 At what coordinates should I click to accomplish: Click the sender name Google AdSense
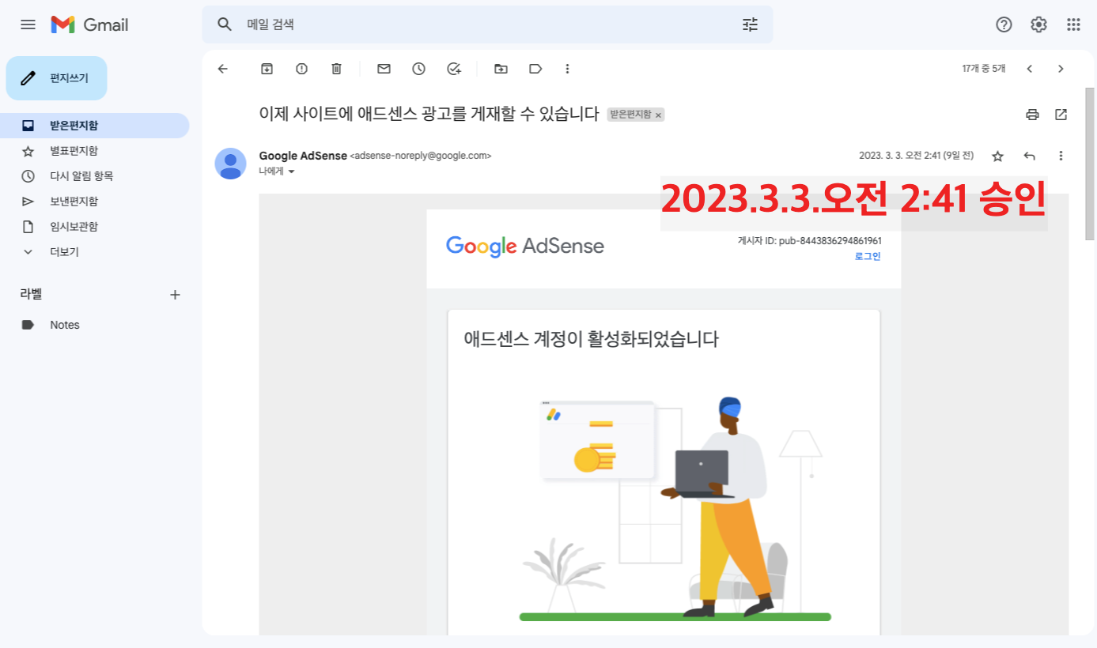pos(303,156)
